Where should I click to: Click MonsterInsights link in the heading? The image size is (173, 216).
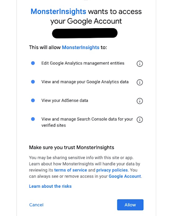pyautogui.click(x=58, y=11)
